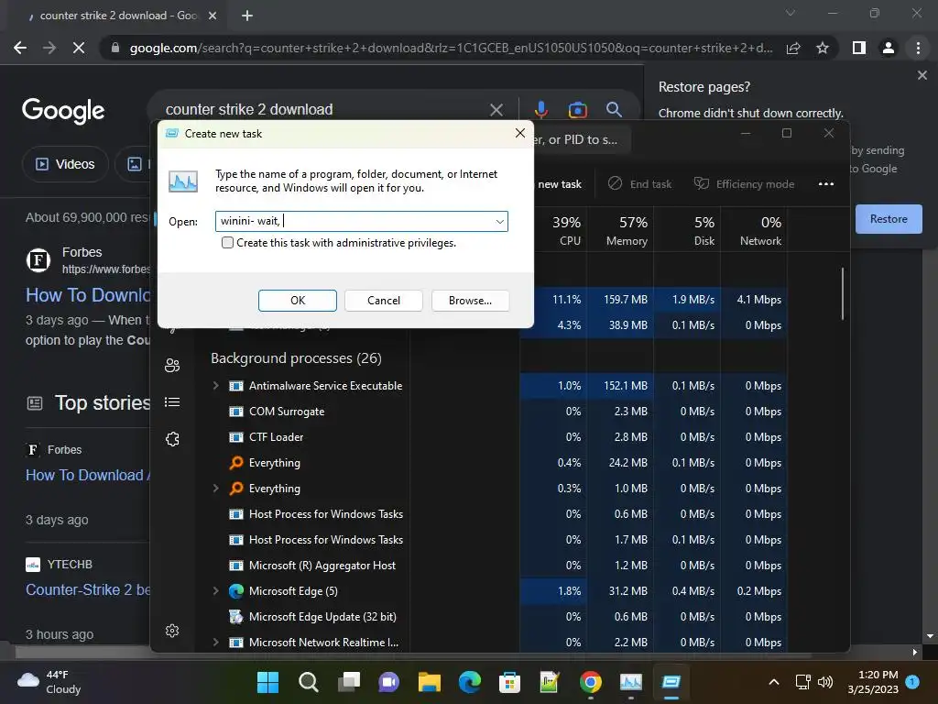
Task: Clear the Google search box
Action: (x=496, y=110)
